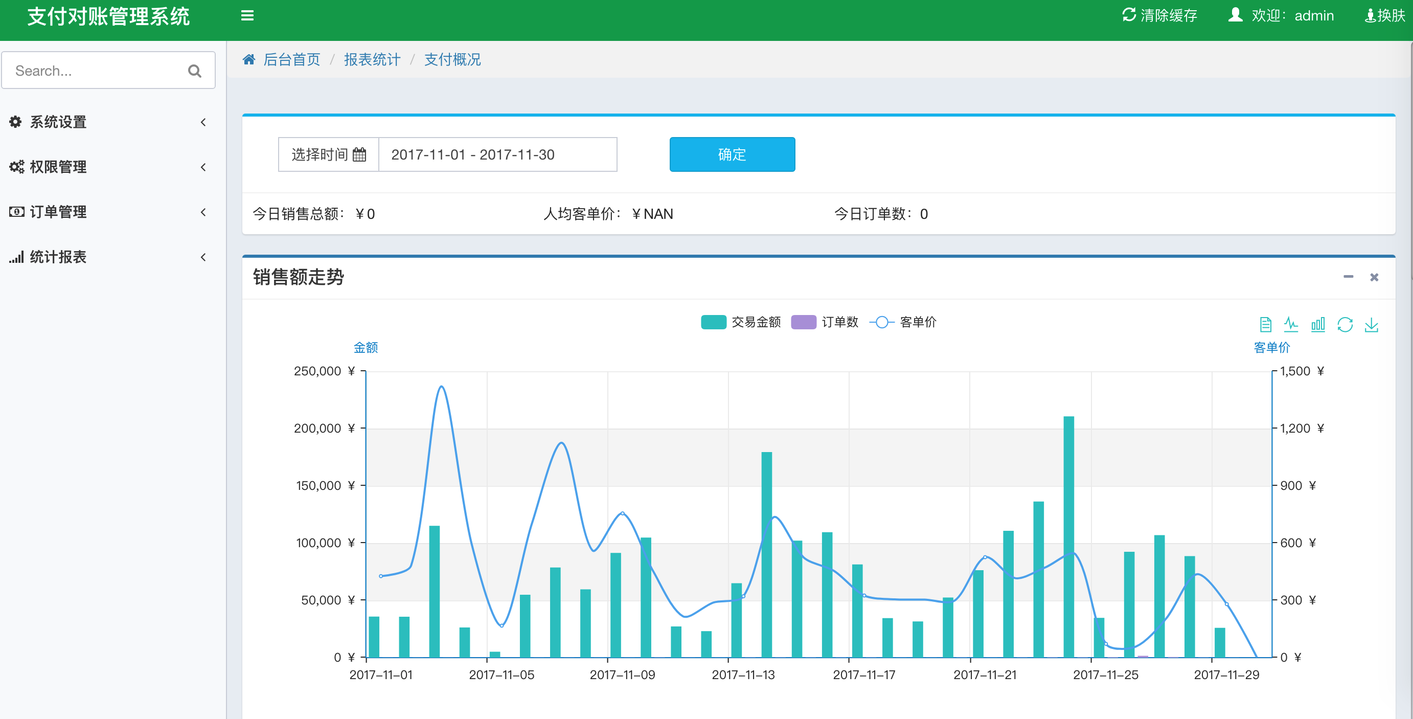Image resolution: width=1413 pixels, height=719 pixels.
Task: Click the gear icon beside 系统设置
Action: pyautogui.click(x=15, y=122)
